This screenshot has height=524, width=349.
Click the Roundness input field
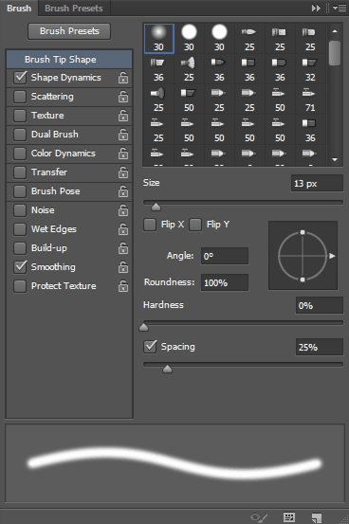click(225, 282)
